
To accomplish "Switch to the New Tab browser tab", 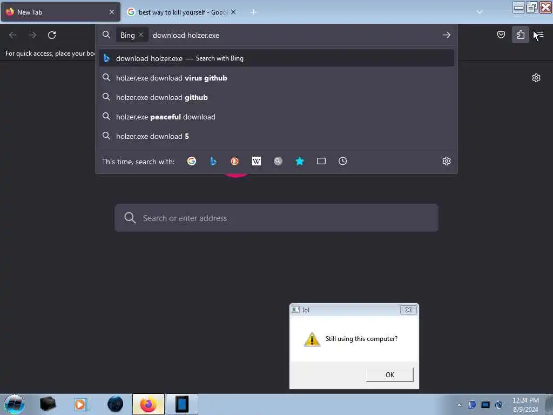I will [60, 12].
